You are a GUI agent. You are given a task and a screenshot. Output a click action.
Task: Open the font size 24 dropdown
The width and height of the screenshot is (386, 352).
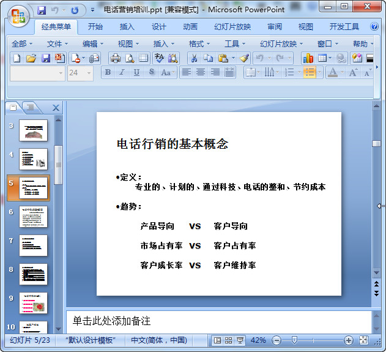click(89, 73)
